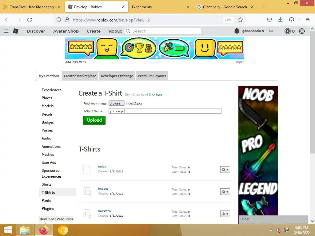Viewport: 315px width, 236px height.
Task: Click Robux in the Roblox navbar
Action: 115,31
